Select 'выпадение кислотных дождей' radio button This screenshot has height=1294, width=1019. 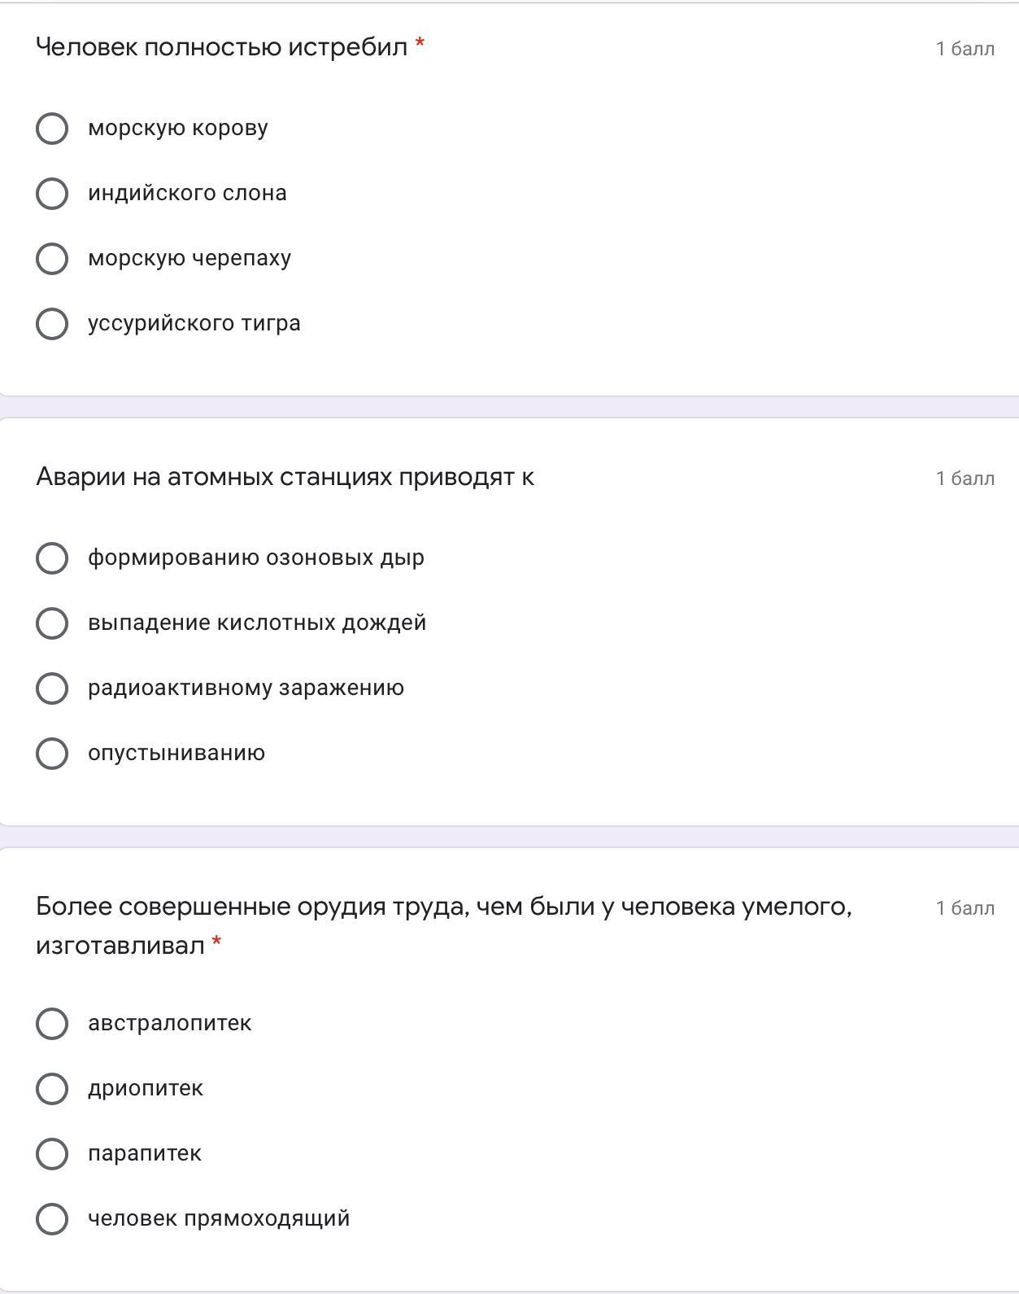coord(52,623)
